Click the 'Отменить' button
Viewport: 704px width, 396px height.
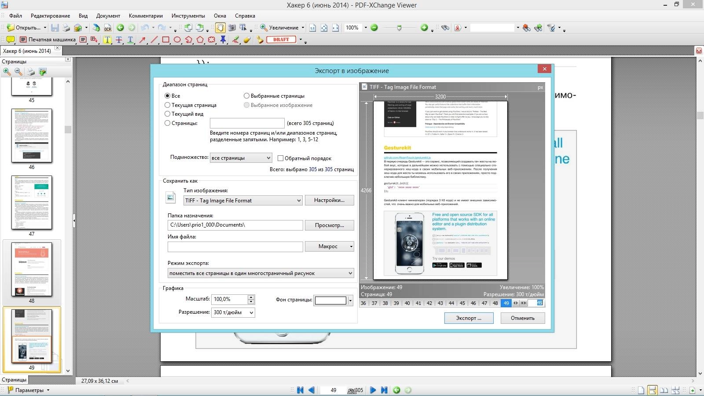click(523, 318)
